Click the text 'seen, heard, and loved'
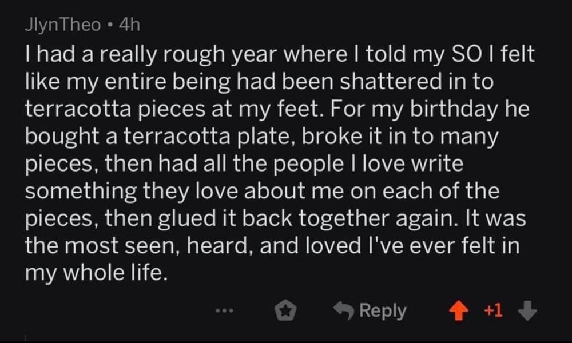Image resolution: width=572 pixels, height=343 pixels. [243, 246]
